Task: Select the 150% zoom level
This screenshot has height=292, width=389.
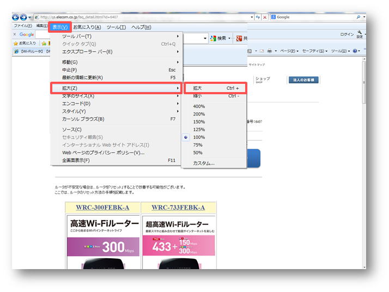Action: [215, 122]
